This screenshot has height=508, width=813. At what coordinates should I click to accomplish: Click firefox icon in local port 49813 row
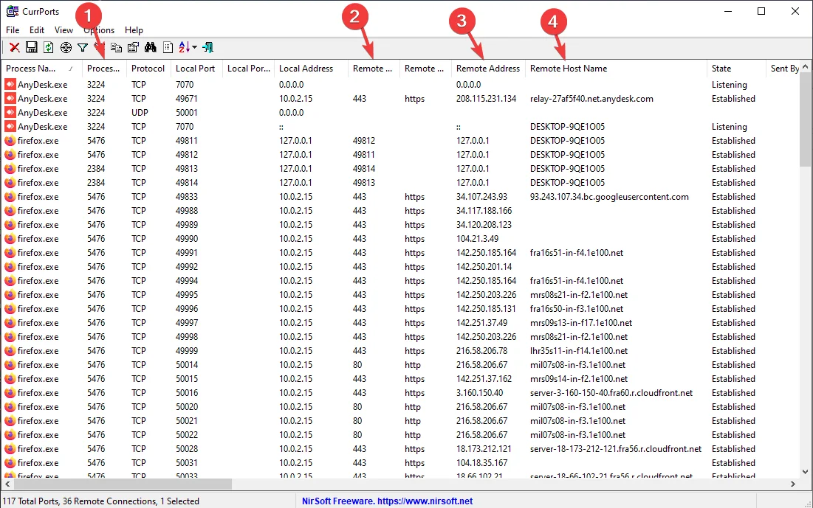point(10,168)
